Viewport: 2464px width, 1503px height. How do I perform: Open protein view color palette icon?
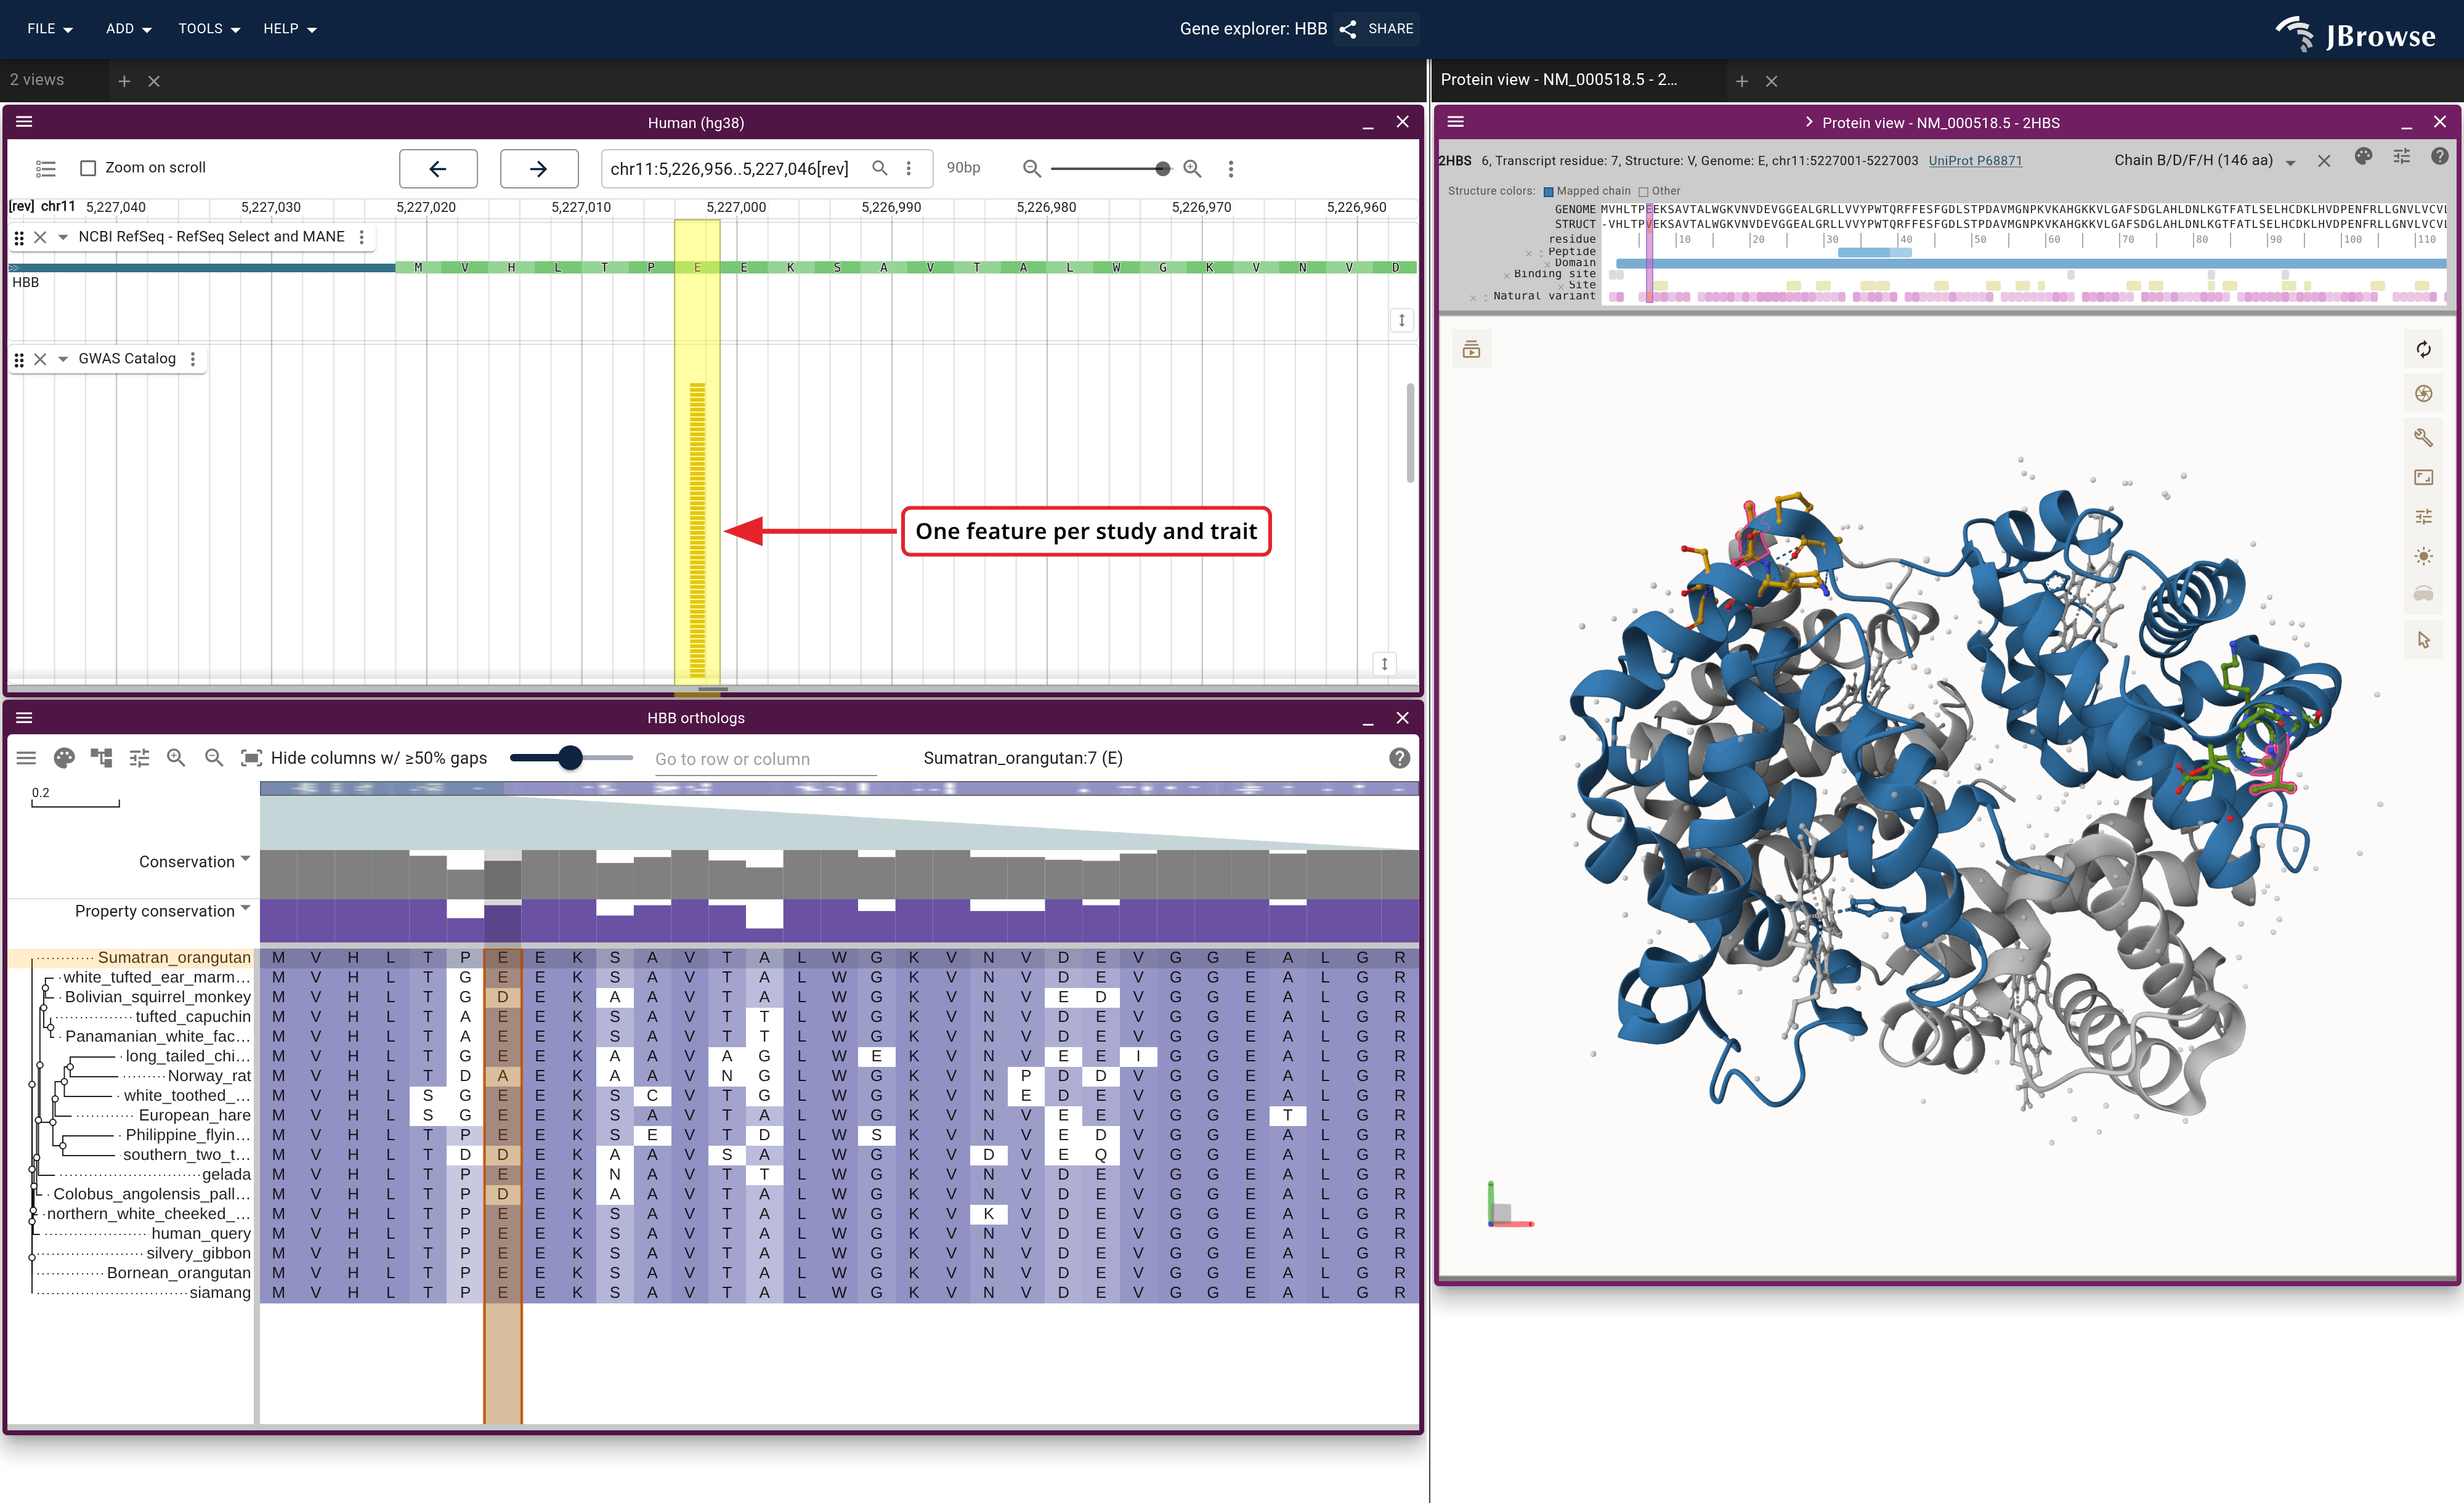[2363, 157]
